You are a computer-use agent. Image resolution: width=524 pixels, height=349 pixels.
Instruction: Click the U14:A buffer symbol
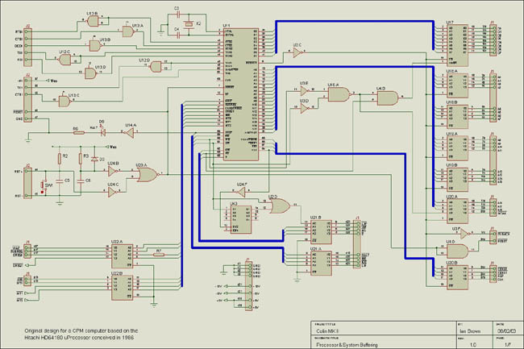click(x=130, y=134)
